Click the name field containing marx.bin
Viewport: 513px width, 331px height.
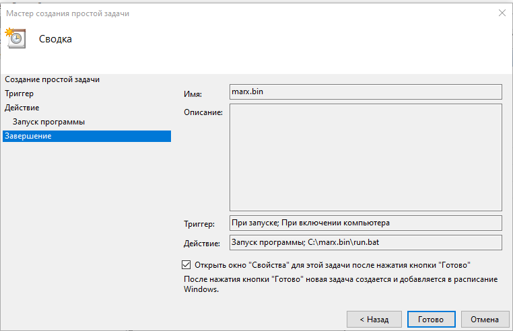[366, 91]
